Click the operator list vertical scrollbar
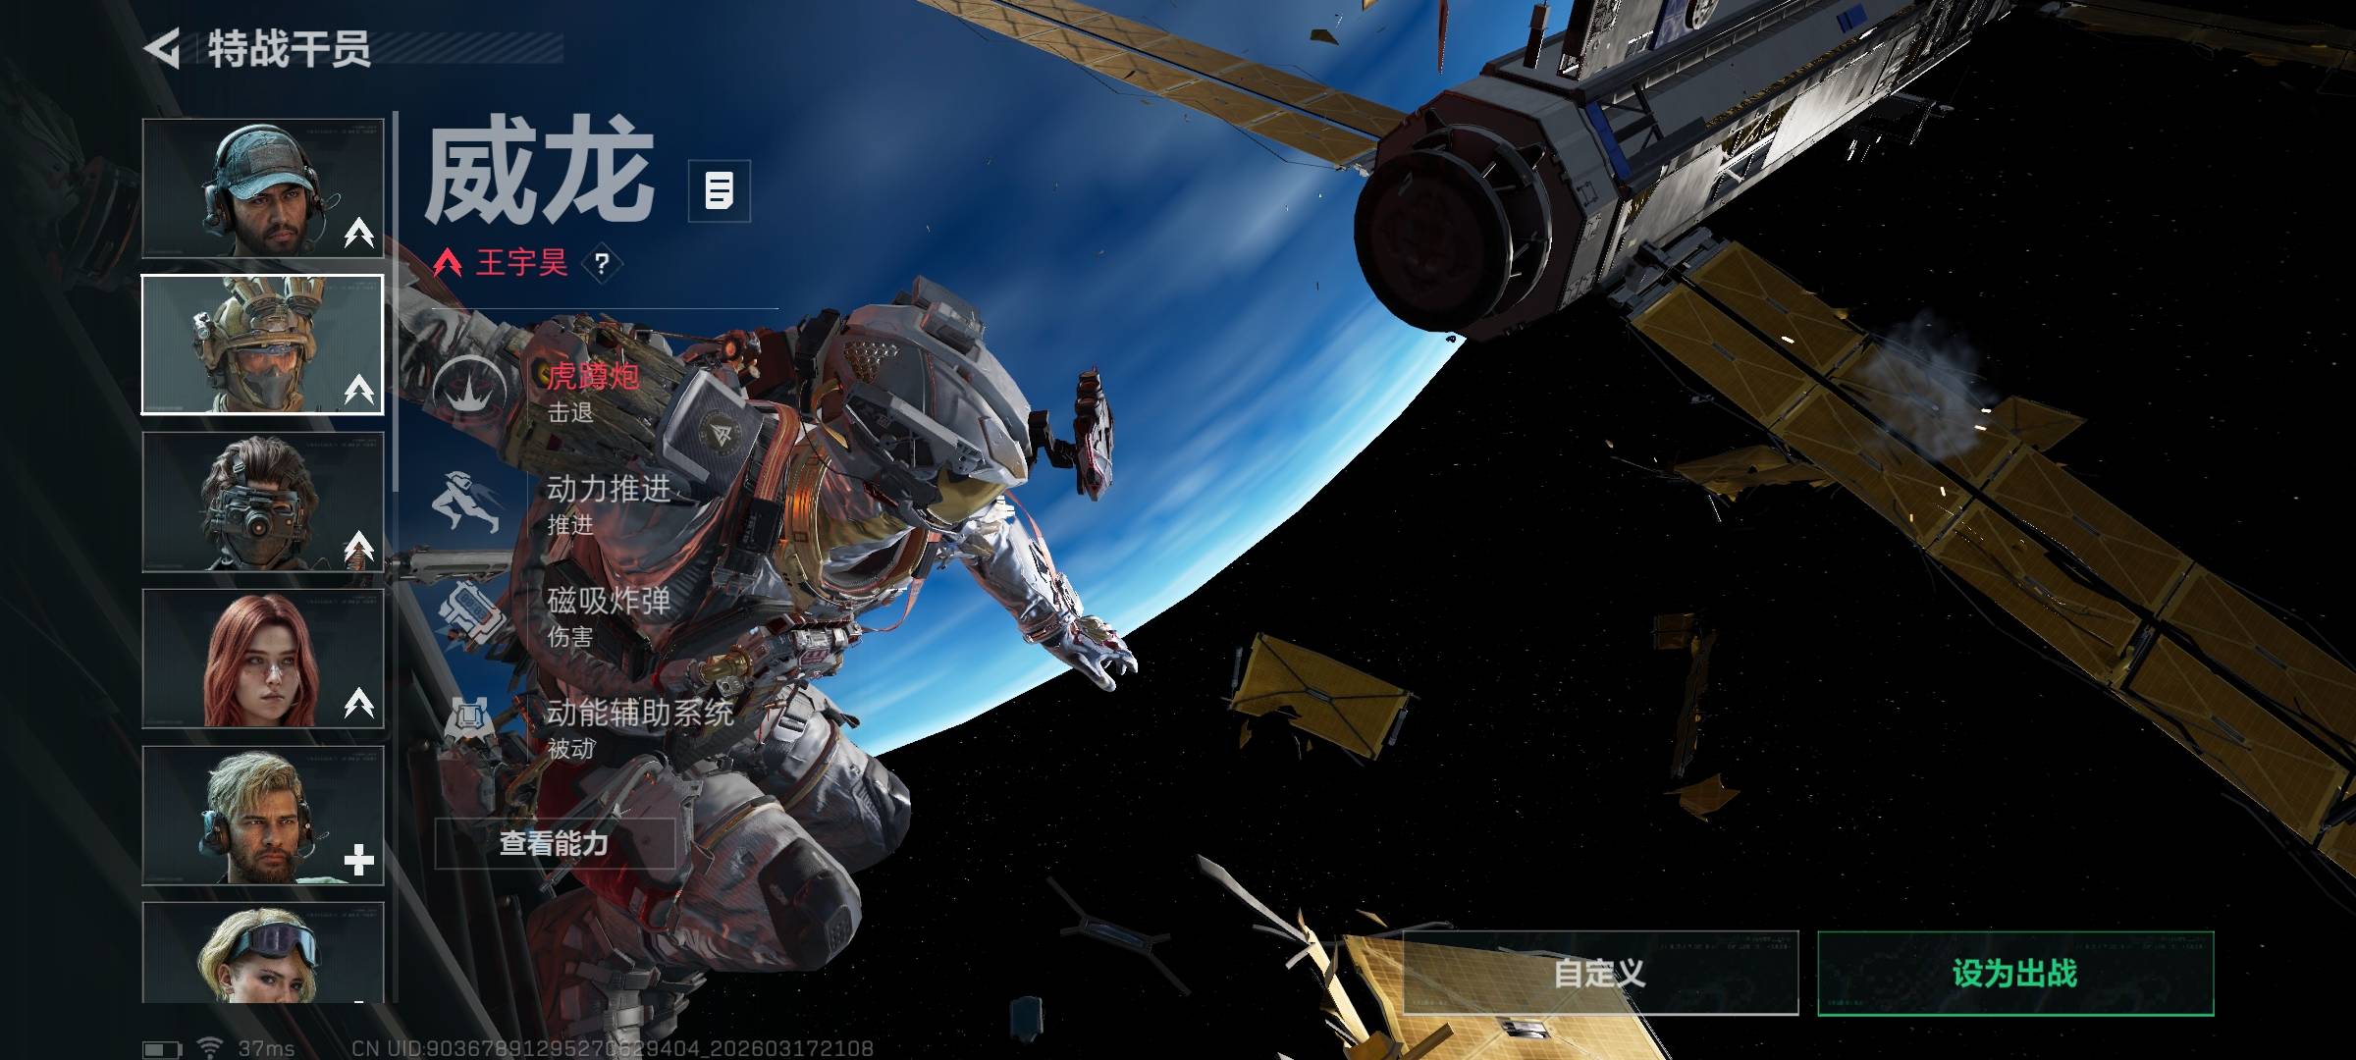 click(396, 304)
